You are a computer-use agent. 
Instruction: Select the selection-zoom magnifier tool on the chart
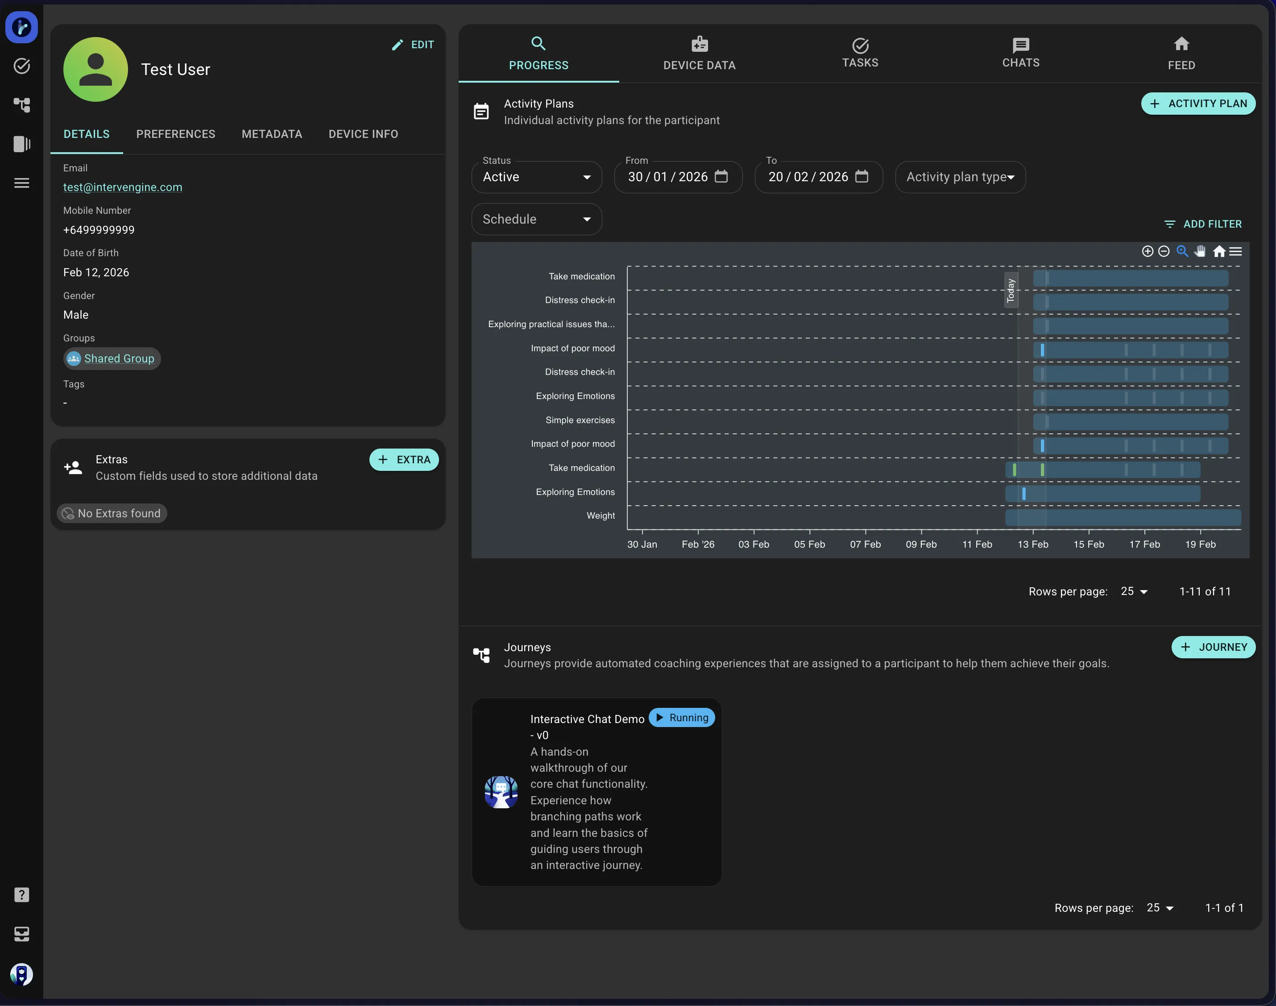coord(1182,252)
